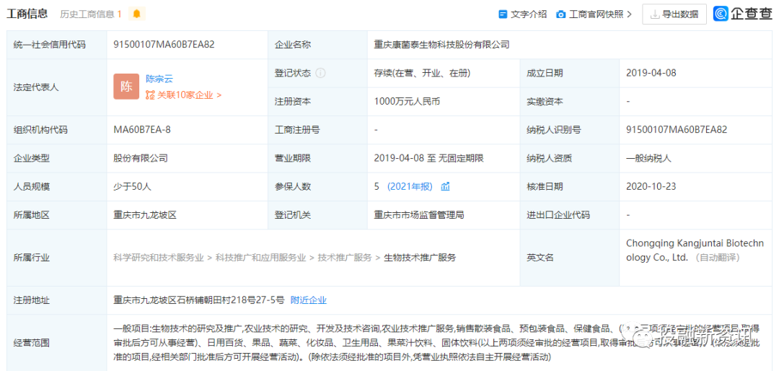Click the download icon in 导出数据 button
This screenshot has width=779, height=371.
655,14
